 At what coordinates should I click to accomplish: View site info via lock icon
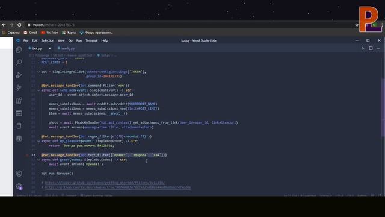tap(29, 25)
